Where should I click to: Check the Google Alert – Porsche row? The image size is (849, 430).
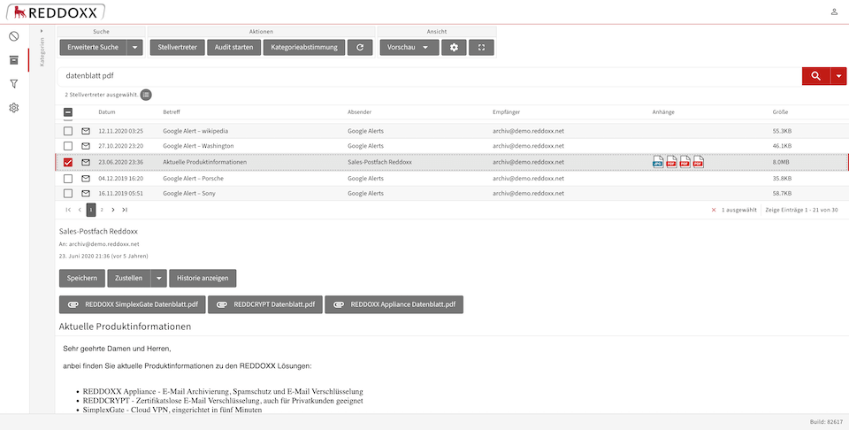68,178
